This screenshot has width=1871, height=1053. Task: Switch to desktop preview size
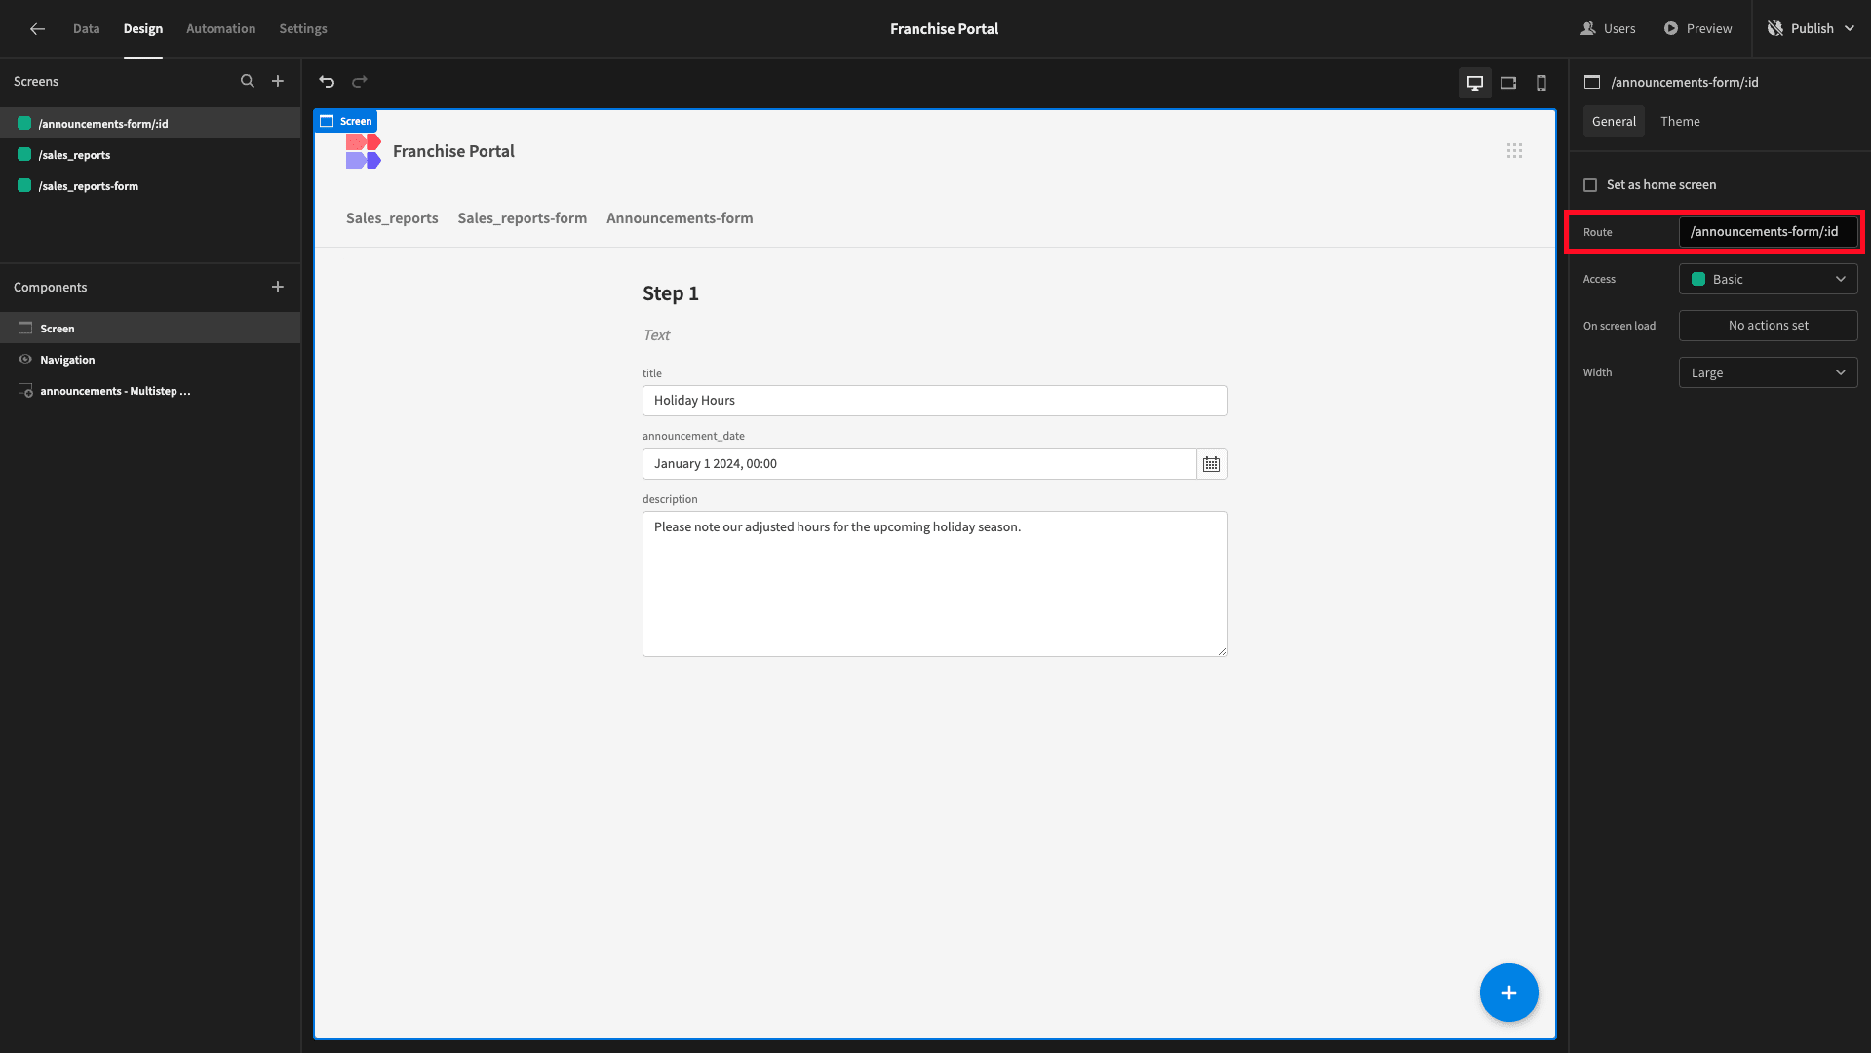coord(1475,83)
